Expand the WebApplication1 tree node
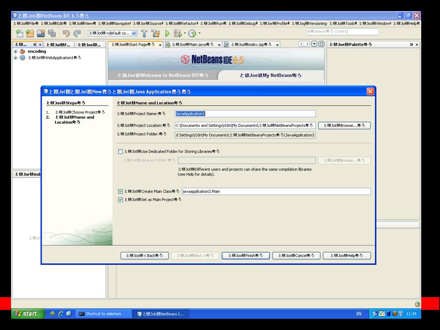The height and width of the screenshot is (330, 440). (x=16, y=58)
